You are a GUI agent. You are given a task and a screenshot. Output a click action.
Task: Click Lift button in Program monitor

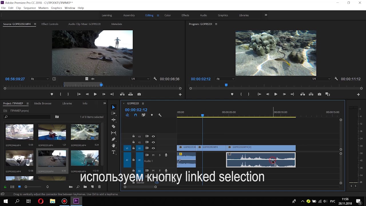(x=303, y=94)
